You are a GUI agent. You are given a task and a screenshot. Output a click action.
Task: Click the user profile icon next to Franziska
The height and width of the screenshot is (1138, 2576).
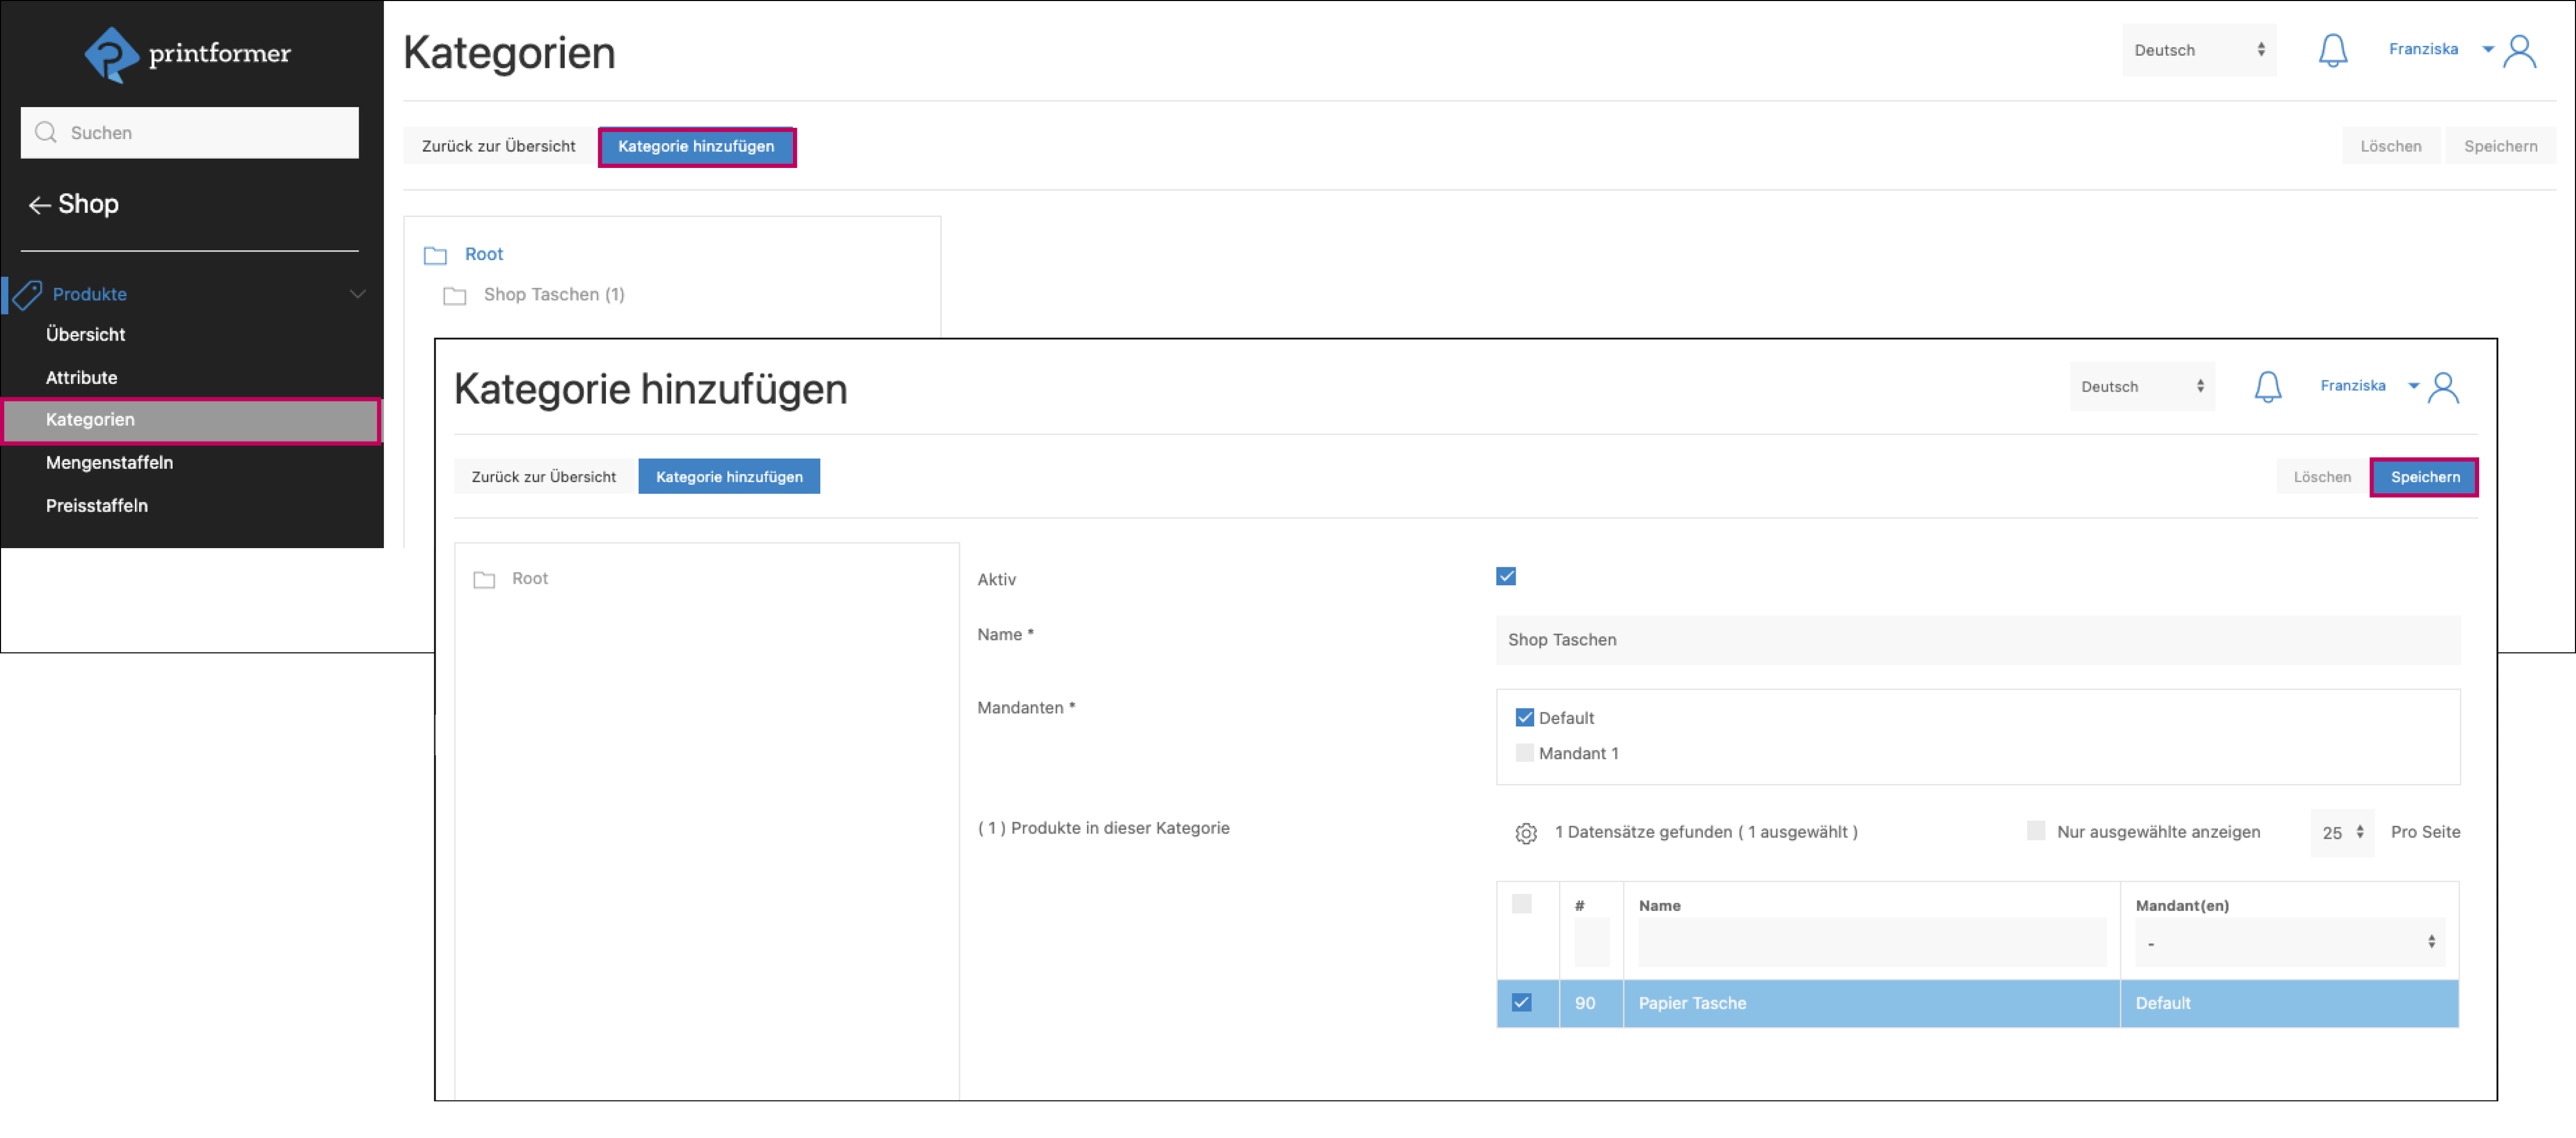click(2519, 51)
